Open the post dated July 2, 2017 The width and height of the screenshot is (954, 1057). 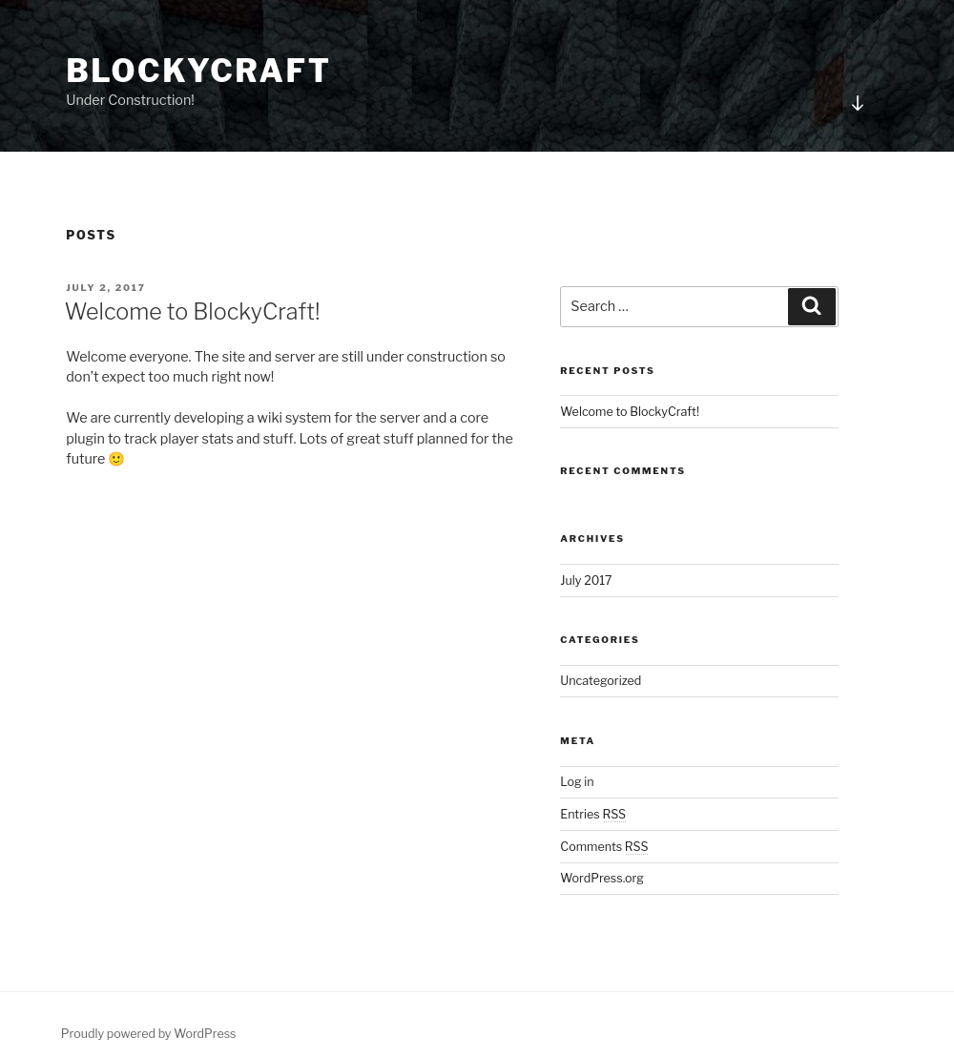coord(105,287)
